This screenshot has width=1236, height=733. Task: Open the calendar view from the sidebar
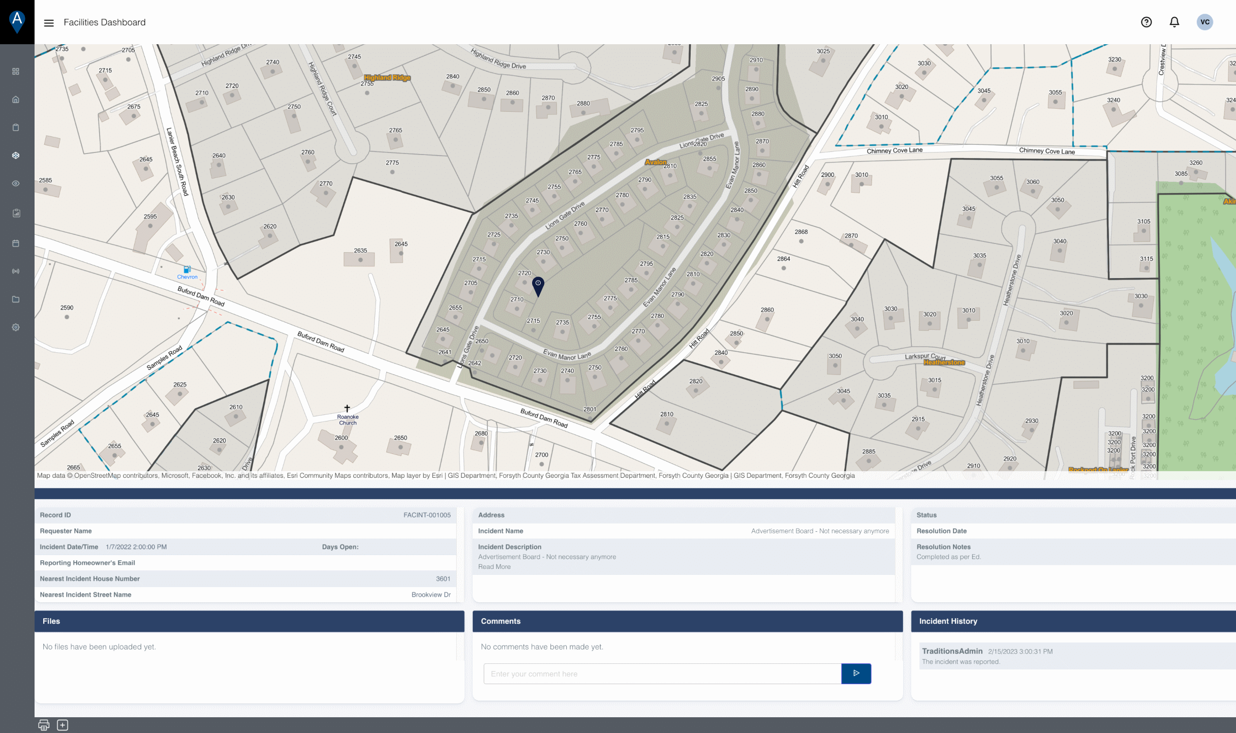coord(16,243)
